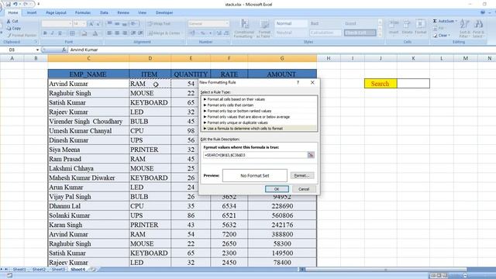Toggle Italic formatting in Font group

coord(52,33)
